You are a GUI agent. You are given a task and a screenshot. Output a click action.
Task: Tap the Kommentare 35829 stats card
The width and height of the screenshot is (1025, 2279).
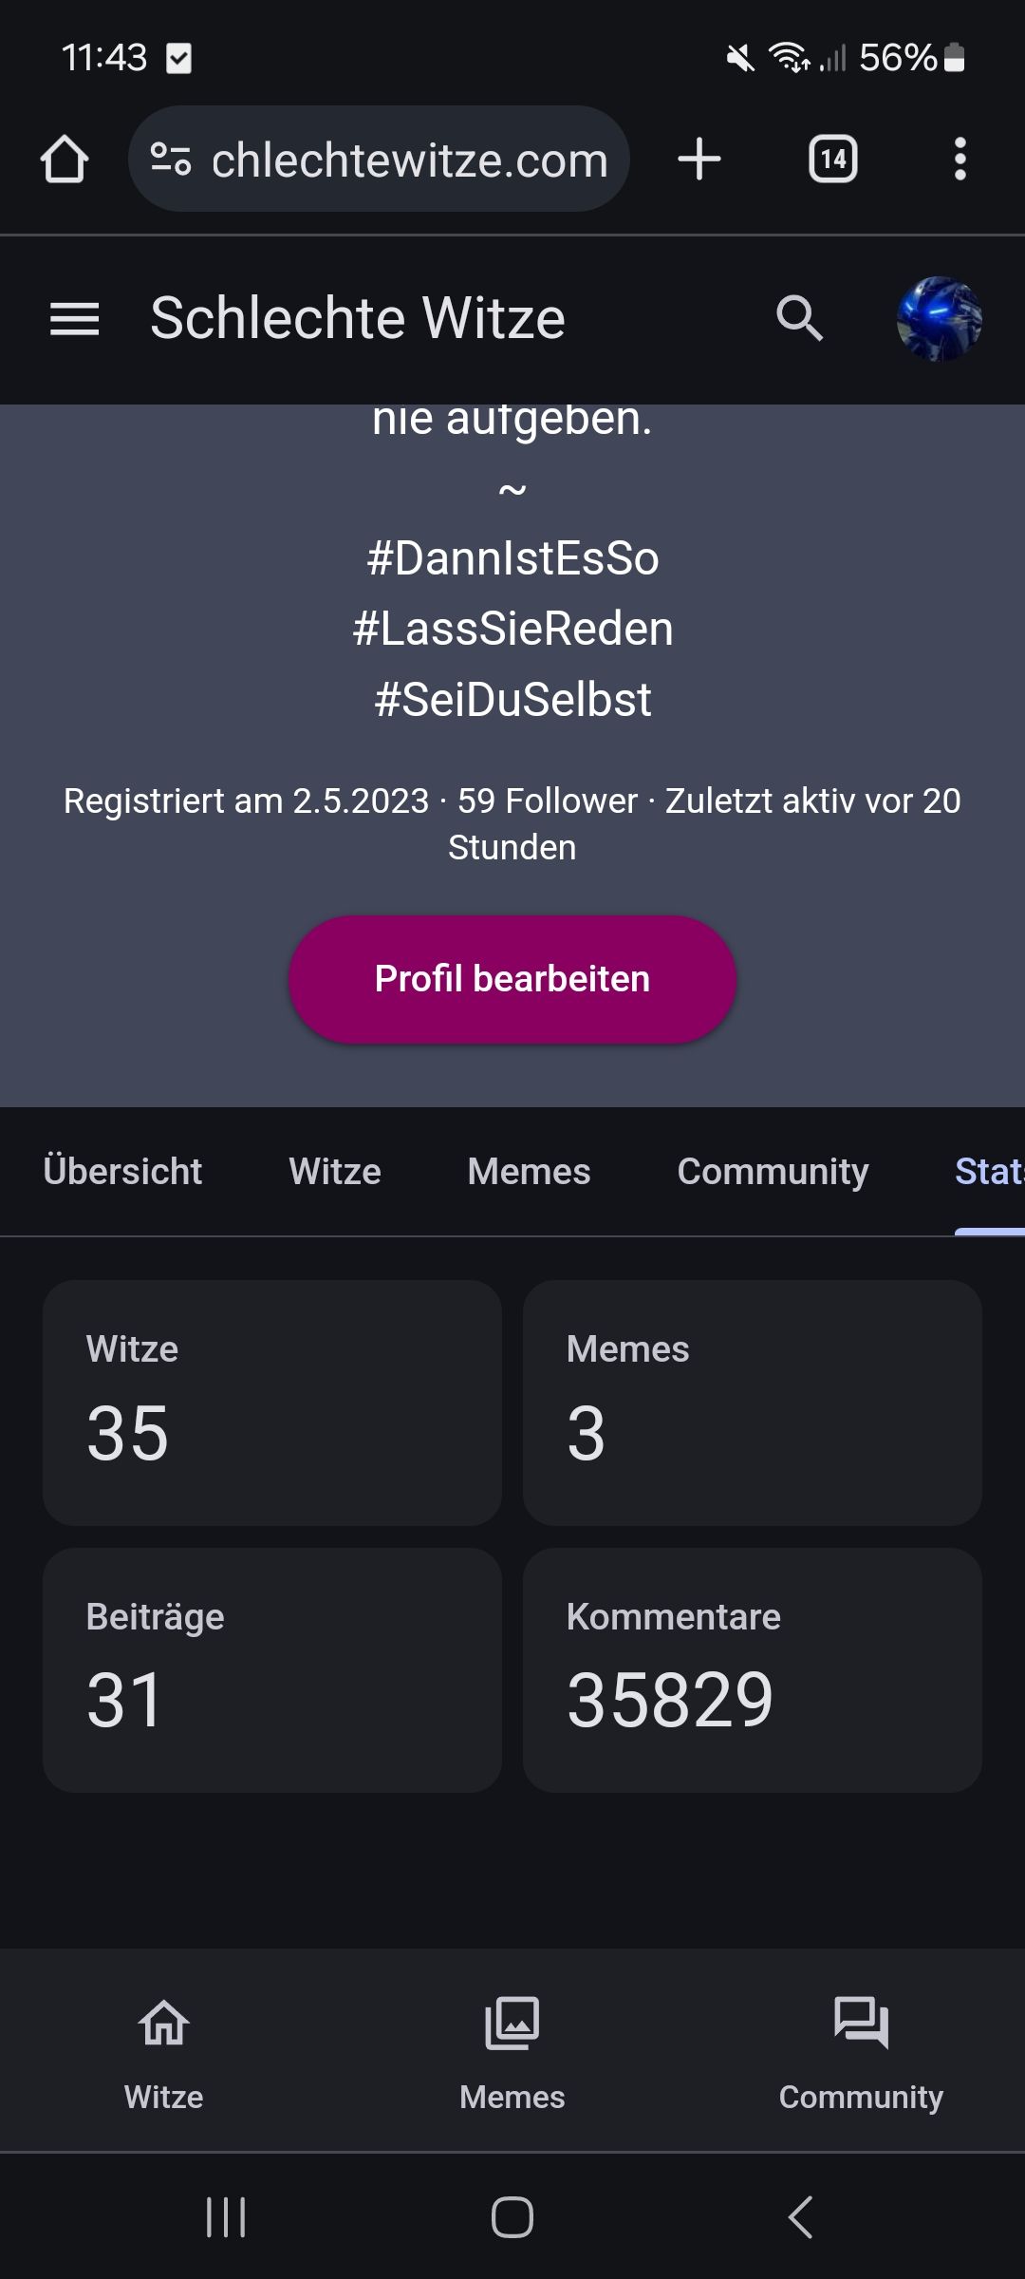pyautogui.click(x=752, y=1669)
